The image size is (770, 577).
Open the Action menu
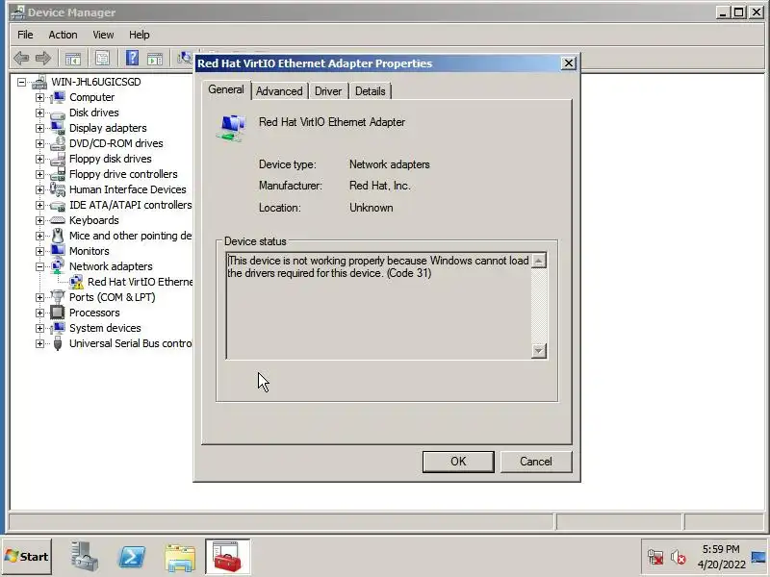click(x=63, y=35)
